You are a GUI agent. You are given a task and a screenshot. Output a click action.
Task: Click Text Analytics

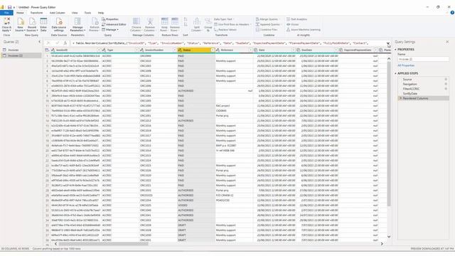click(297, 19)
